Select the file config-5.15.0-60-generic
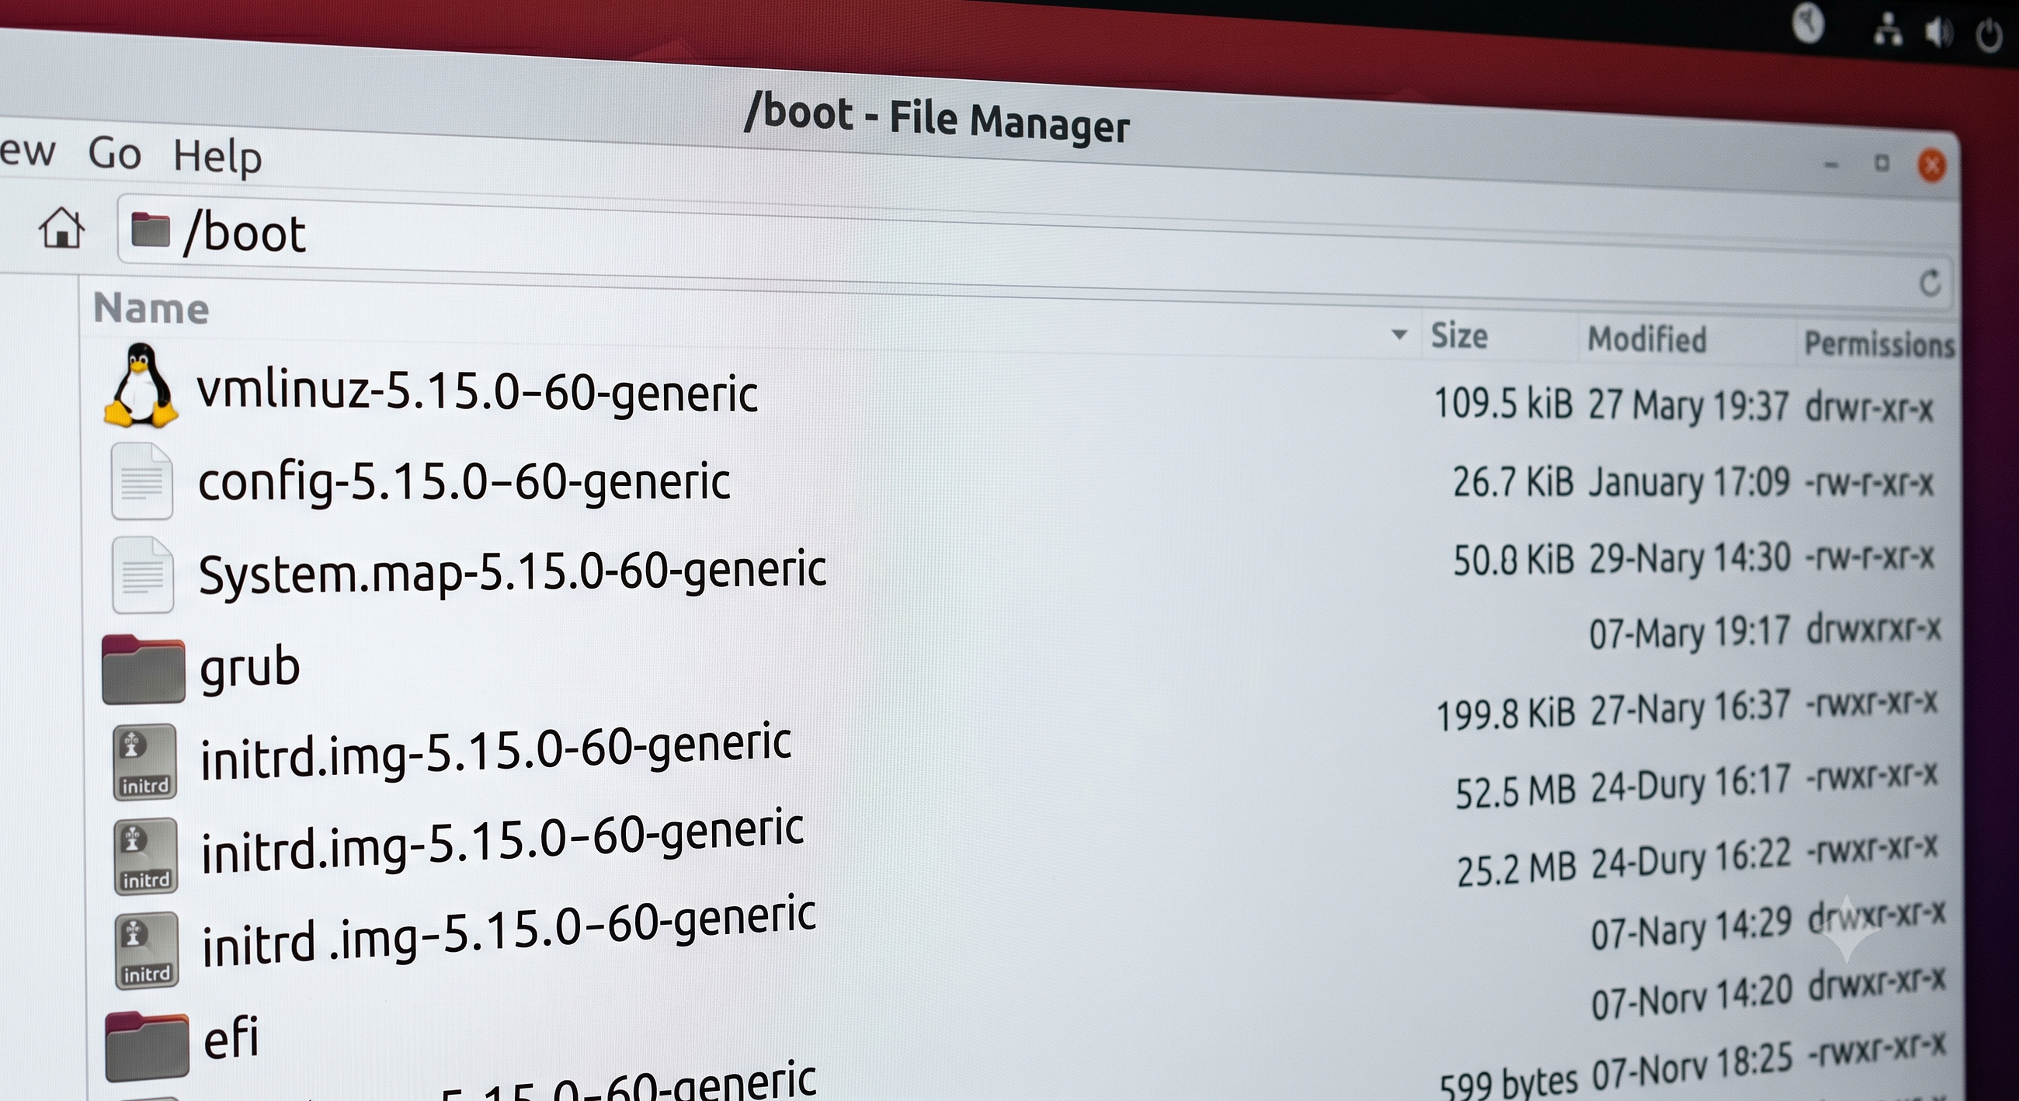Image resolution: width=2019 pixels, height=1101 pixels. 464,481
